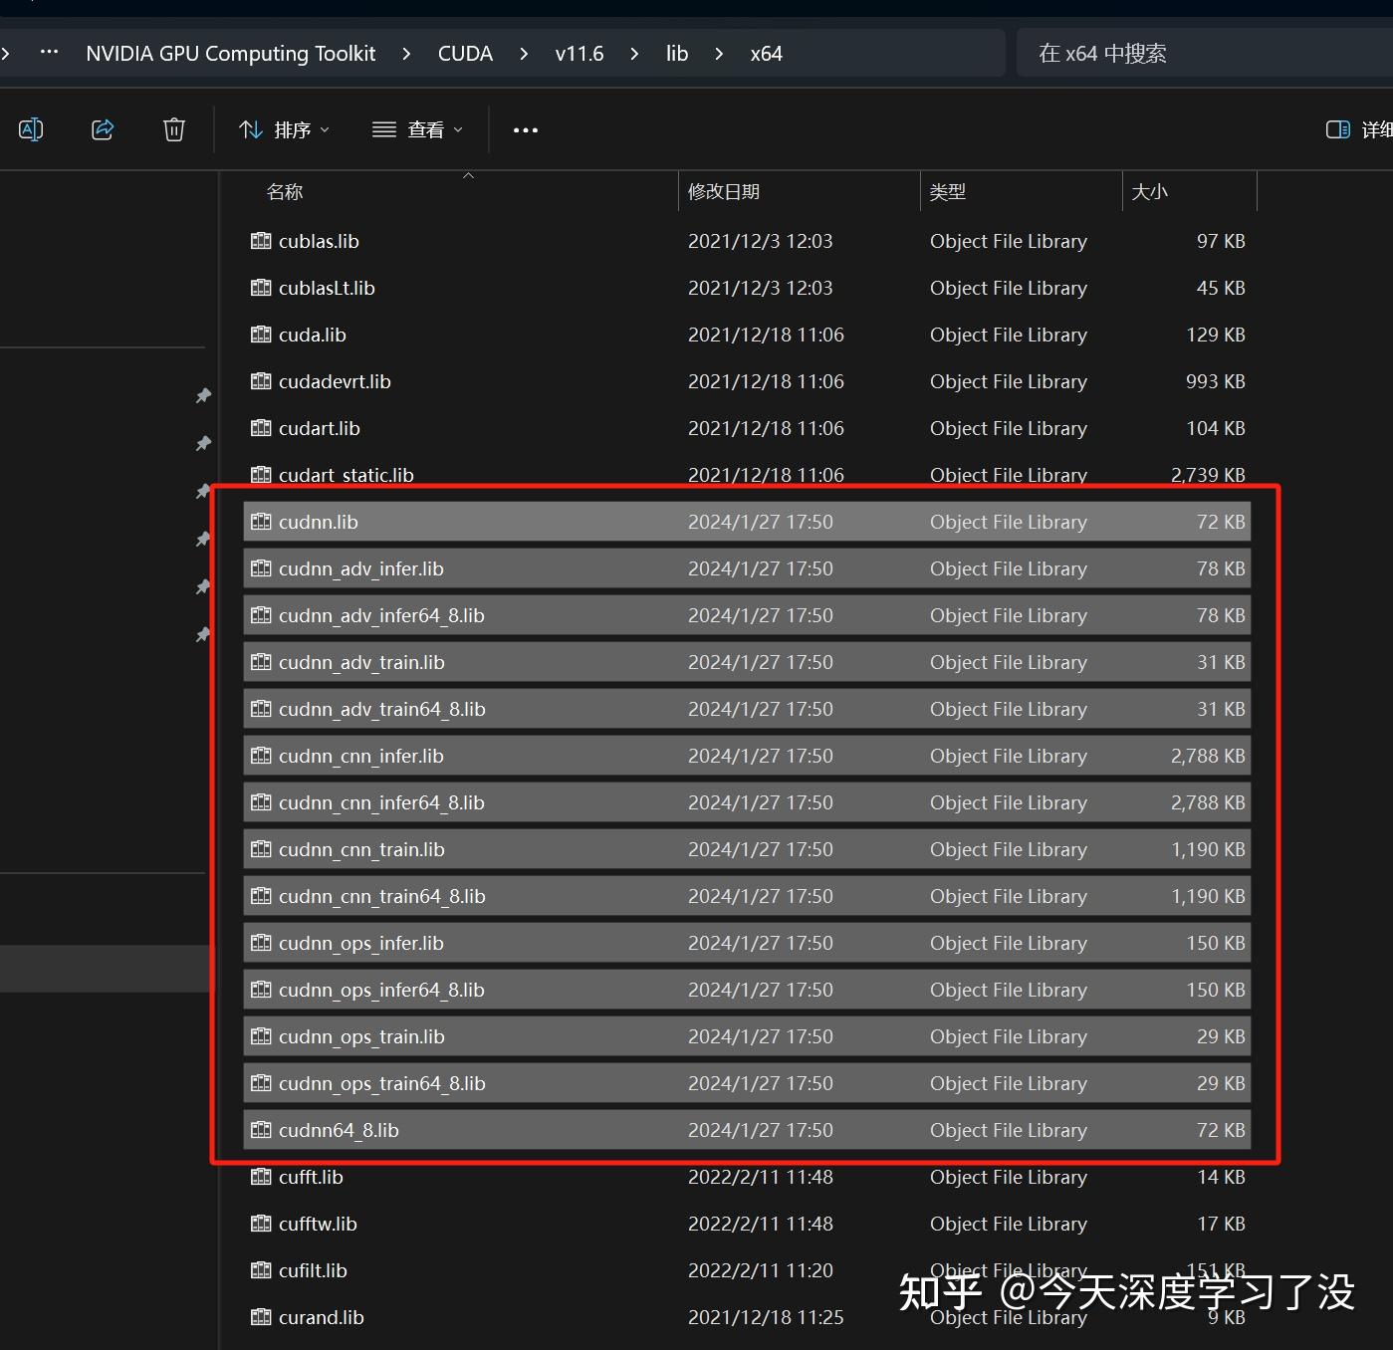This screenshot has width=1393, height=1350.
Task: Click the delete trash icon
Action: (173, 128)
